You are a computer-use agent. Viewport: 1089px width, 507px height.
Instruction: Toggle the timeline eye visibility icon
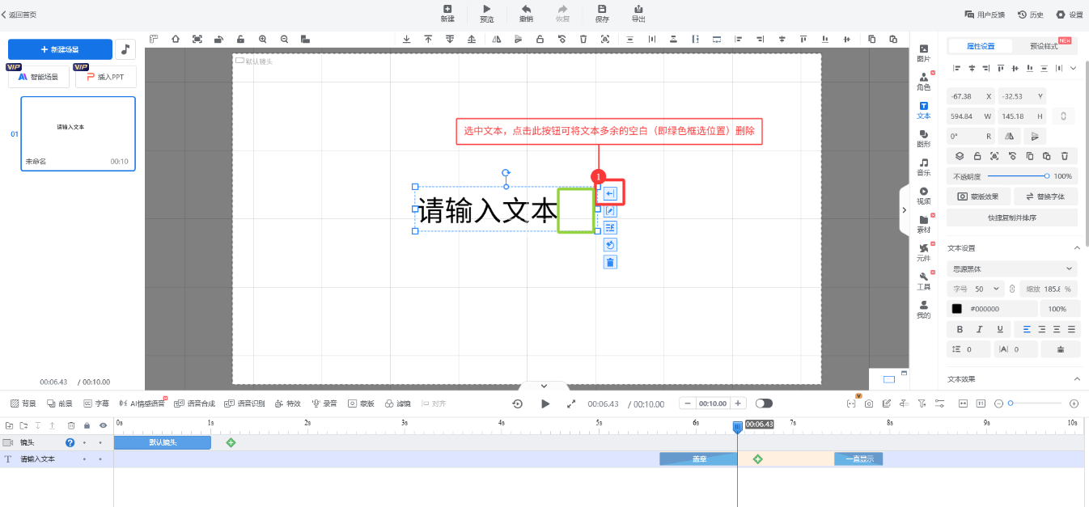click(x=103, y=425)
